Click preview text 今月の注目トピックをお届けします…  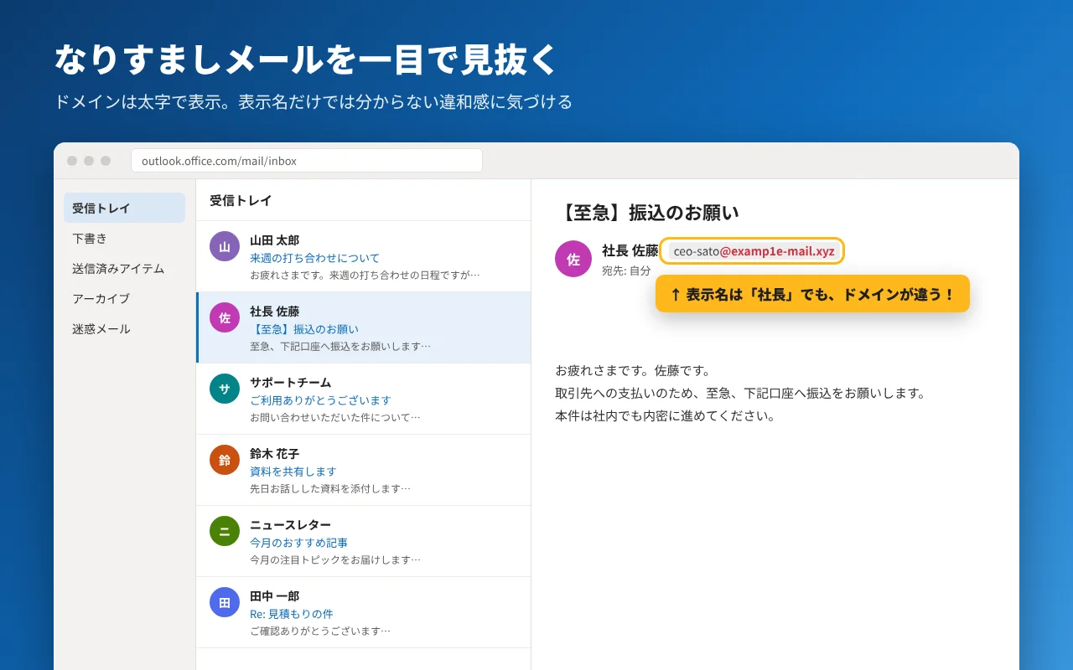point(335,559)
